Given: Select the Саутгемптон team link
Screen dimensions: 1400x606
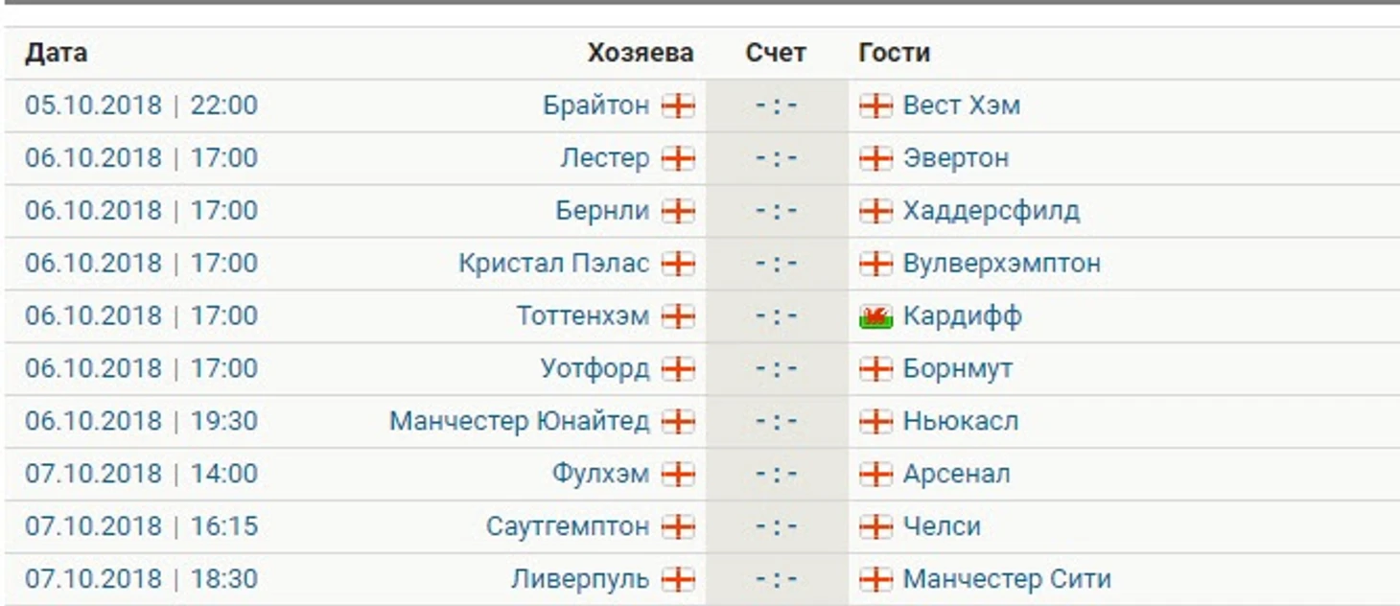Looking at the screenshot, I should [568, 527].
